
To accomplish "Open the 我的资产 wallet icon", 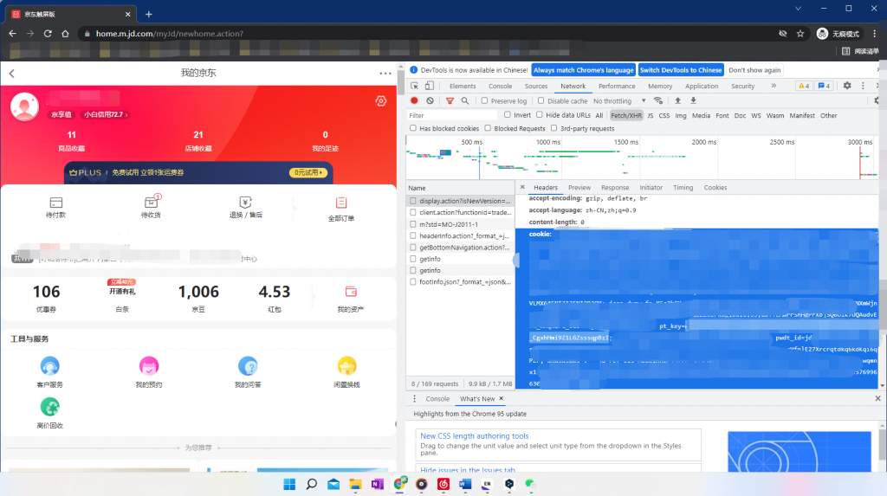I will pyautogui.click(x=351, y=292).
